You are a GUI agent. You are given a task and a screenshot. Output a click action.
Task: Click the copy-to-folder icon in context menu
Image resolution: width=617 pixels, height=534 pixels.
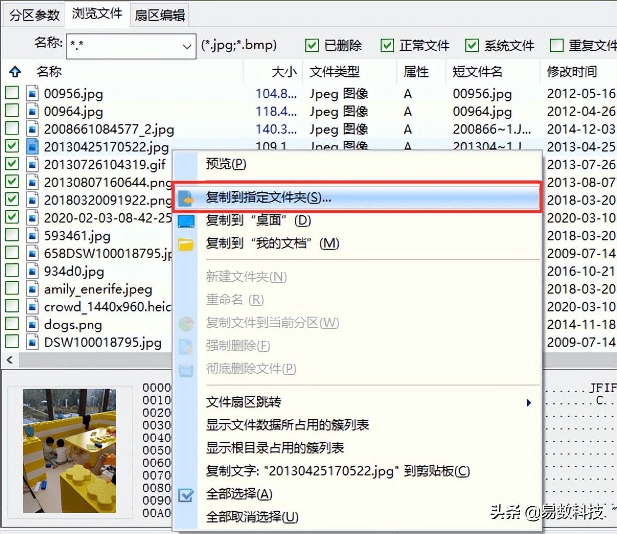[185, 198]
